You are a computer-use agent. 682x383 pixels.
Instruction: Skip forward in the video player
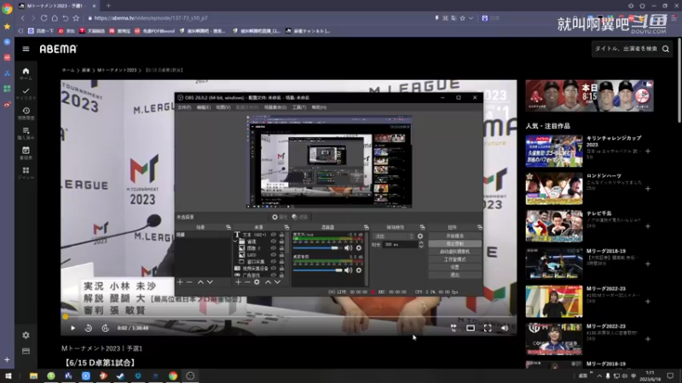105,328
